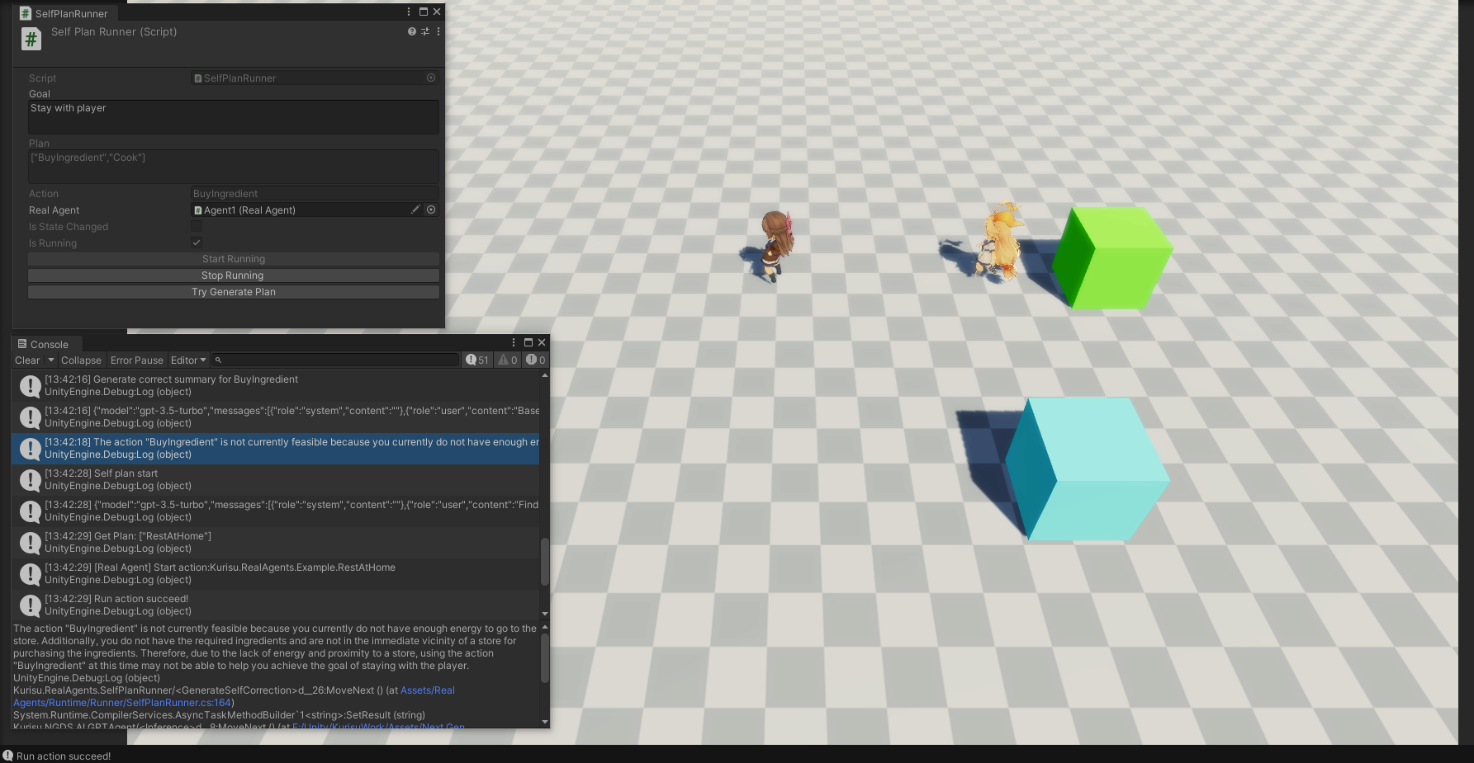
Task: Open the Self Plan Runner script help reference
Action: point(411,31)
